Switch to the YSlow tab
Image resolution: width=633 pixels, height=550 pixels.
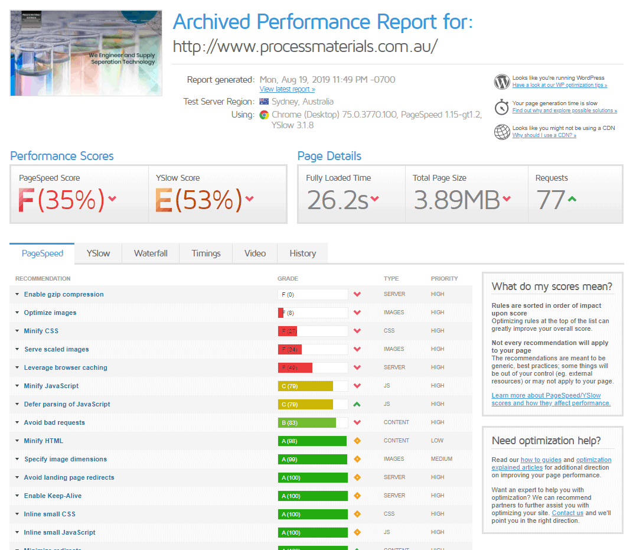click(98, 253)
